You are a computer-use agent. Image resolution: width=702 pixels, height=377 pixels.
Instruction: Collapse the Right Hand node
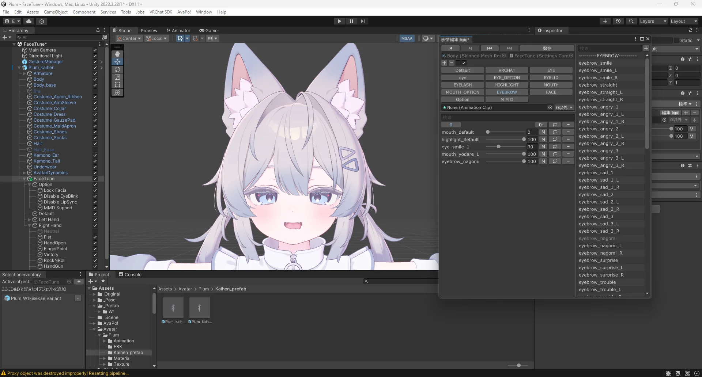[x=30, y=225]
